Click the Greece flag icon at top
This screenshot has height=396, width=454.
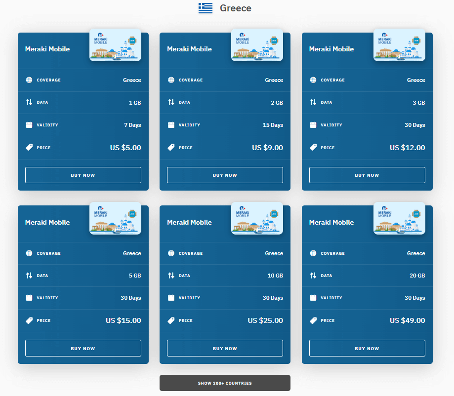coord(206,8)
